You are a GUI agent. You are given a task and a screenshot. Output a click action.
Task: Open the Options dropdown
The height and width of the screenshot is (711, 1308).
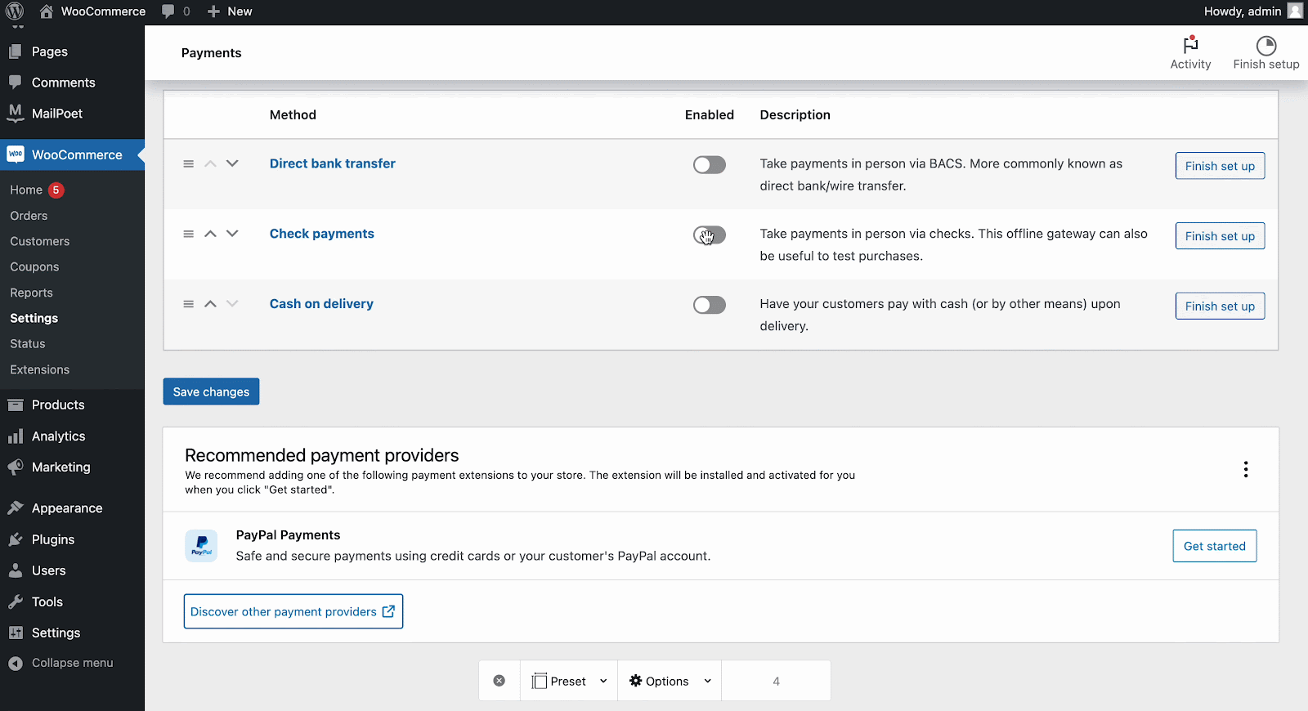[670, 681]
